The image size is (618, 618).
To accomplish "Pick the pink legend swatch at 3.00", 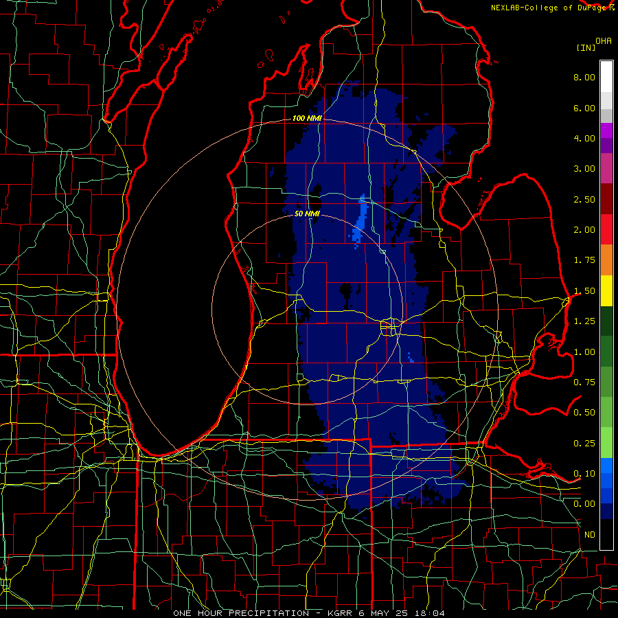I will (606, 168).
